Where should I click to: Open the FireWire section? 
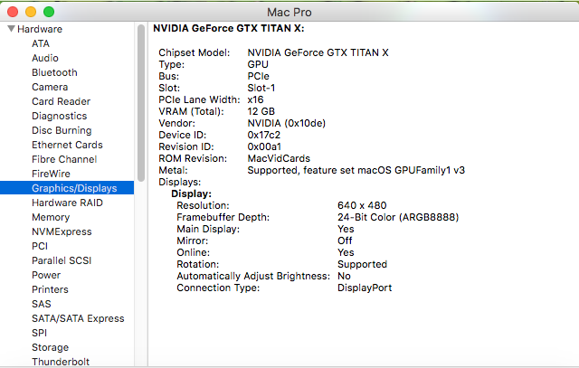(x=51, y=174)
